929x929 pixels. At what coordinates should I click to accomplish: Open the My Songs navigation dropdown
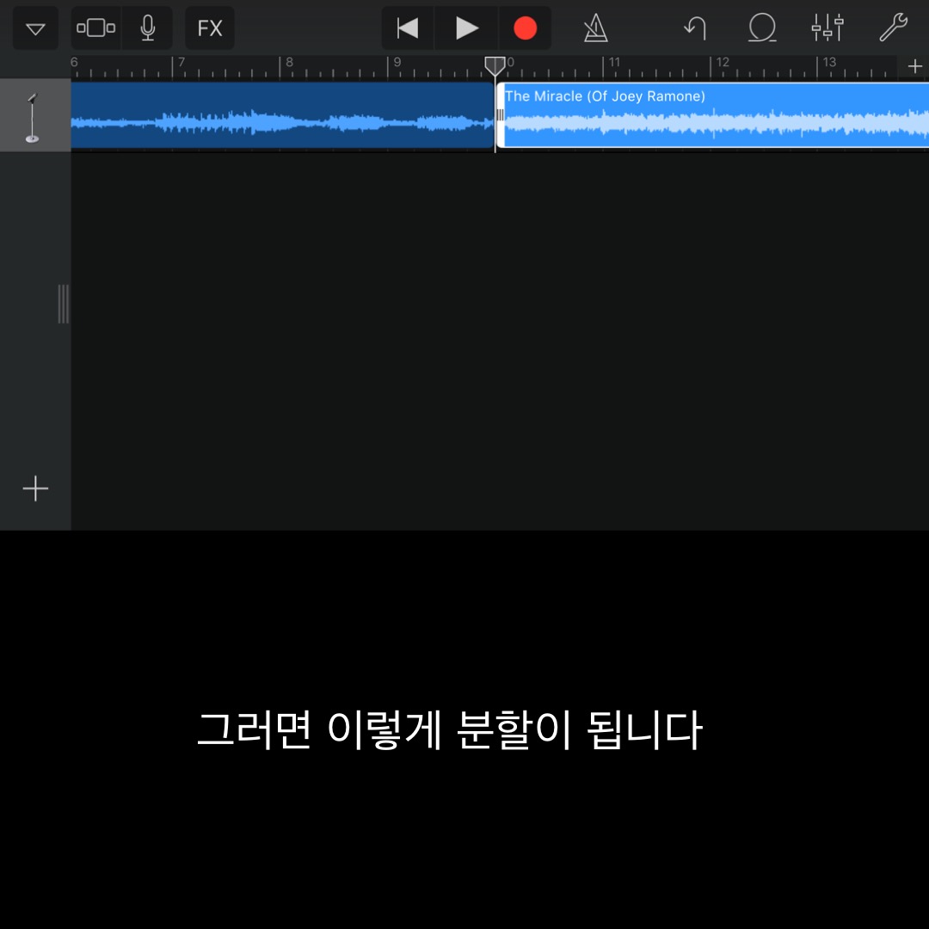pos(35,28)
